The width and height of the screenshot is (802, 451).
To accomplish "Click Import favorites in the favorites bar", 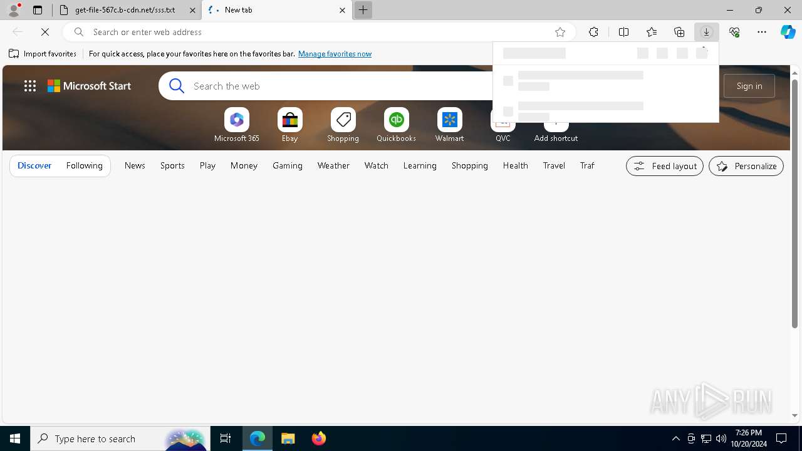I will point(43,54).
